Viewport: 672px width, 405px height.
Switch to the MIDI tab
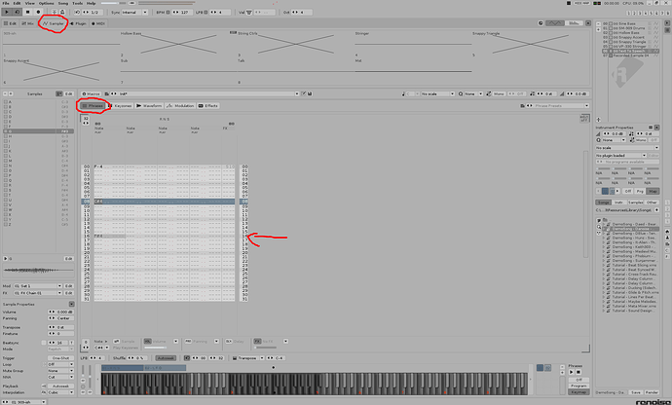tap(98, 23)
